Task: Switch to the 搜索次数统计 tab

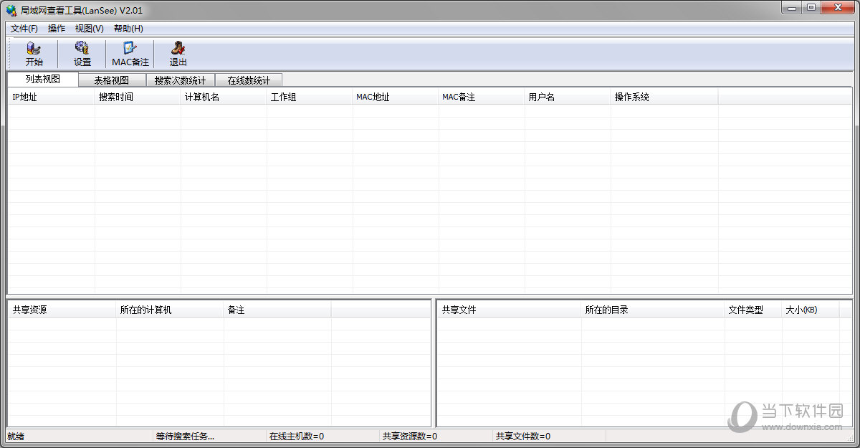Action: [x=181, y=80]
